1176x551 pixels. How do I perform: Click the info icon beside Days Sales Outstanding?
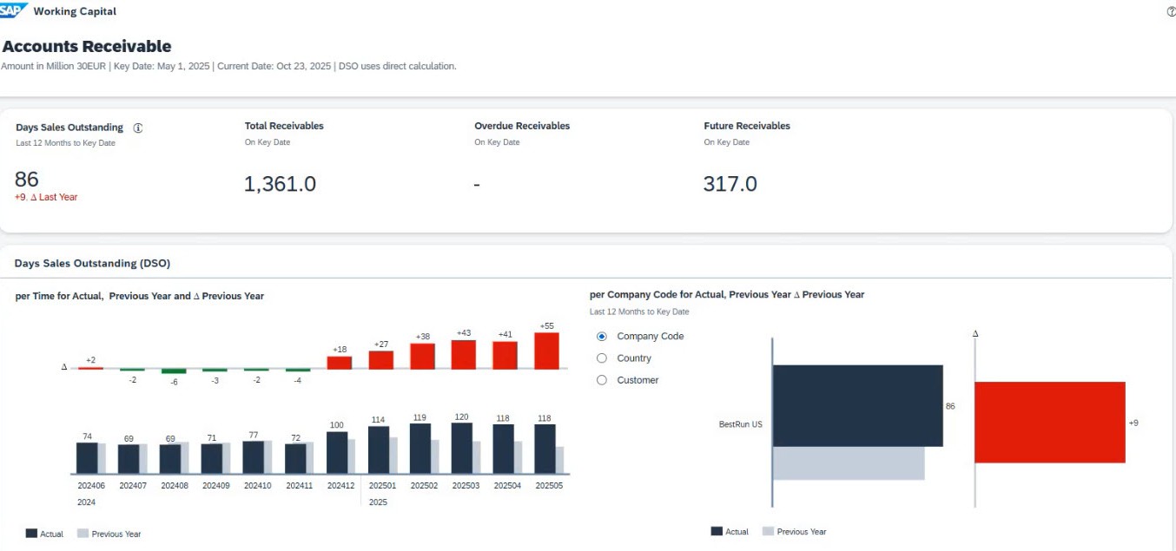pyautogui.click(x=137, y=127)
